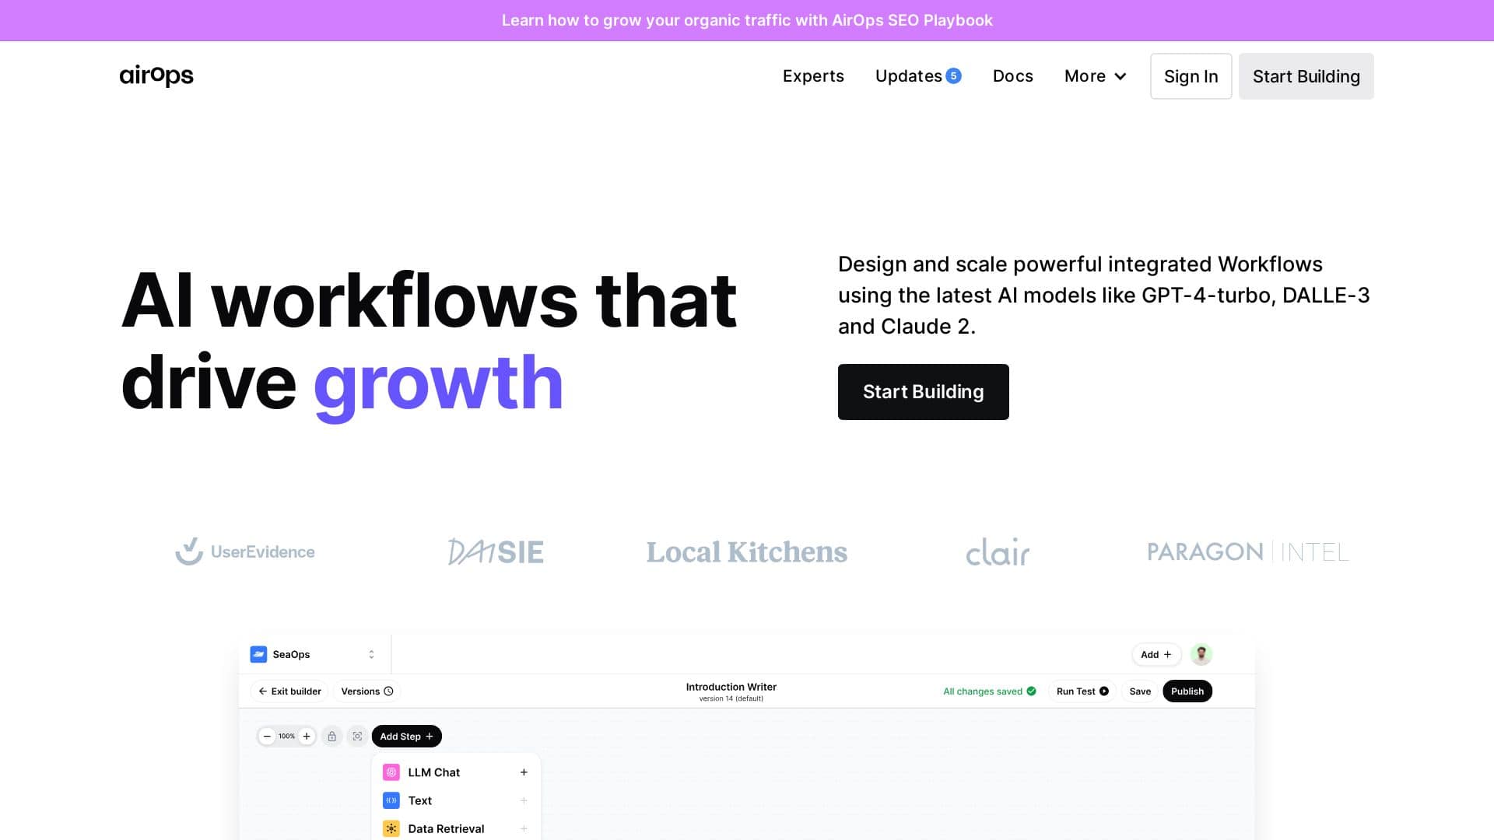Zoom in with the plus control
Viewport: 1494px width, 840px height.
coord(307,736)
